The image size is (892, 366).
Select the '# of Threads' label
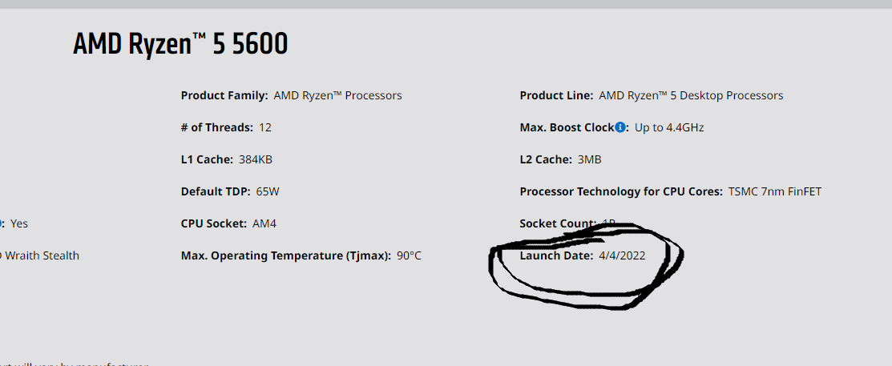[x=216, y=127]
